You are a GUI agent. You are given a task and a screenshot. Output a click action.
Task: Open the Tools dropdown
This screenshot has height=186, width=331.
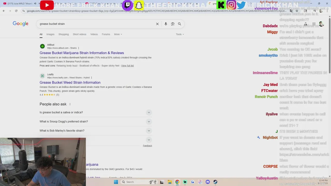[x=180, y=34]
